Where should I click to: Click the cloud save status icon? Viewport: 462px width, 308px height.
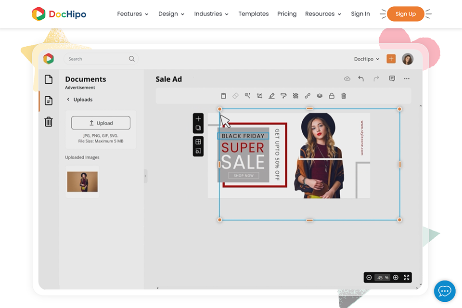pos(347,78)
